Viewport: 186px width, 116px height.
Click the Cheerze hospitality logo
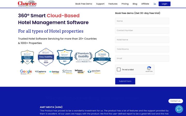click(x=27, y=4)
